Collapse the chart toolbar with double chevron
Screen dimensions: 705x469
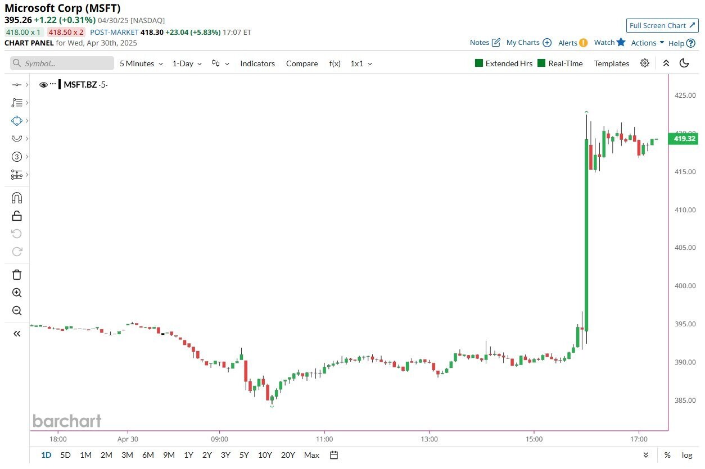(x=666, y=63)
